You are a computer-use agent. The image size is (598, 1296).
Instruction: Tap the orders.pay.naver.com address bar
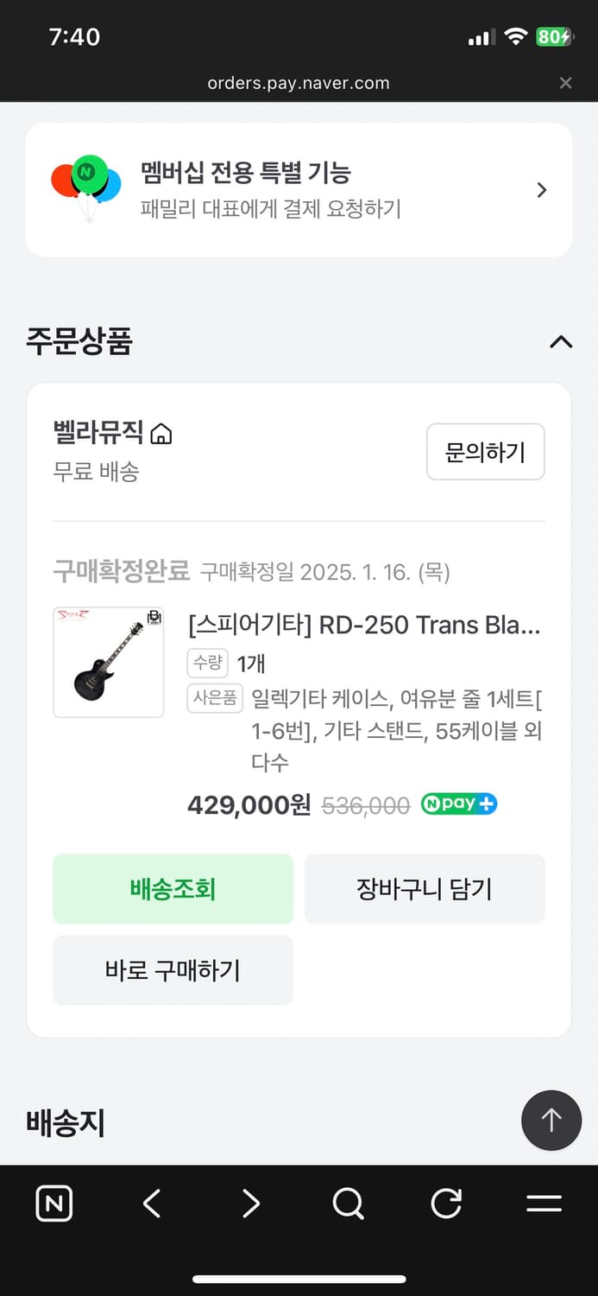point(299,83)
